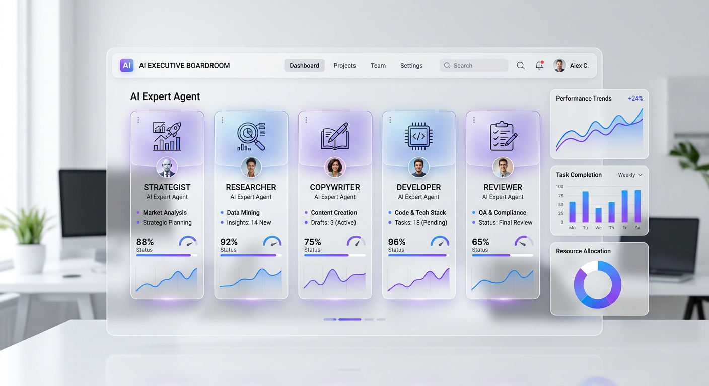This screenshot has height=386, width=709.
Task: Select the Copywriter agent avatar
Action: pos(335,167)
